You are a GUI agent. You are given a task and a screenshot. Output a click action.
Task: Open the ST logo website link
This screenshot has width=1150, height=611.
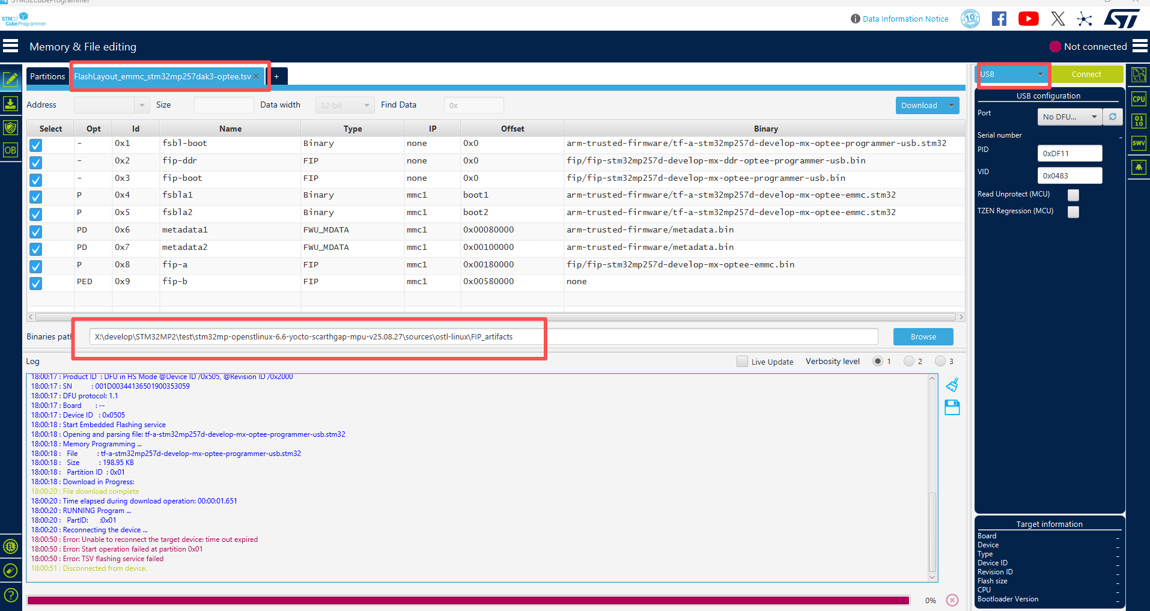(x=1122, y=19)
